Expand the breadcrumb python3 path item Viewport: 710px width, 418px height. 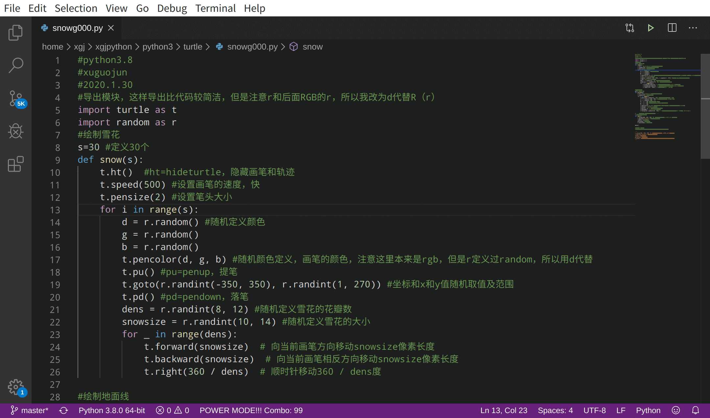coord(156,46)
